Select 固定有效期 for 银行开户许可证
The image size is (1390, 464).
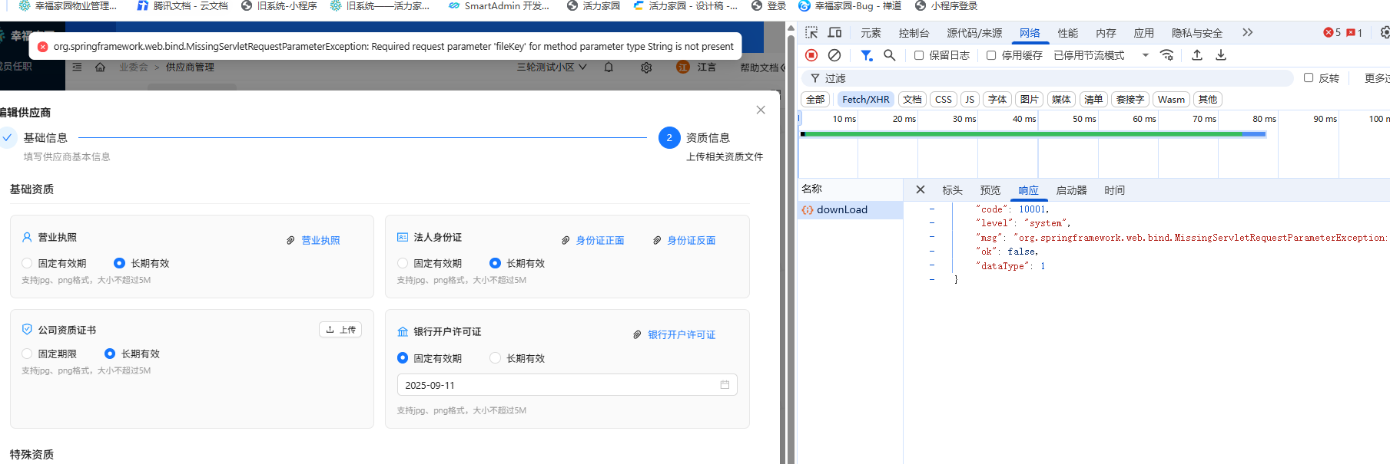pos(403,358)
